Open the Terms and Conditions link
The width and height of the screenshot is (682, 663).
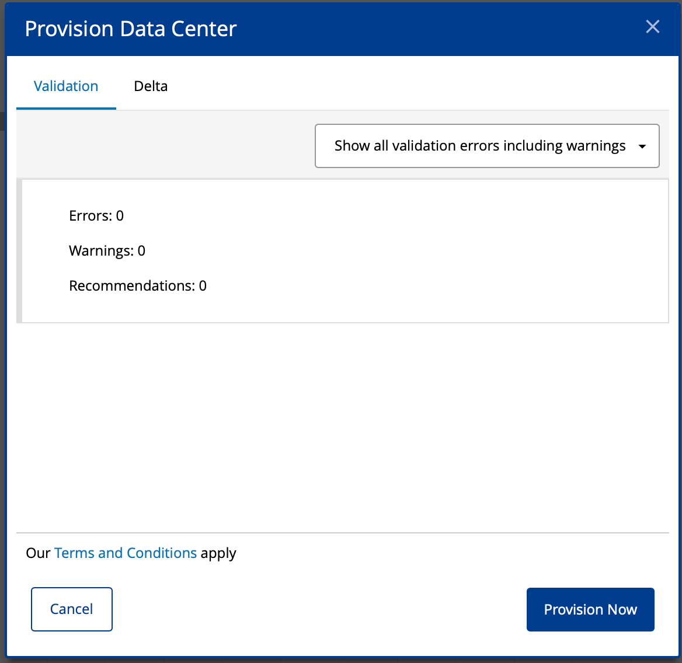[x=126, y=553]
